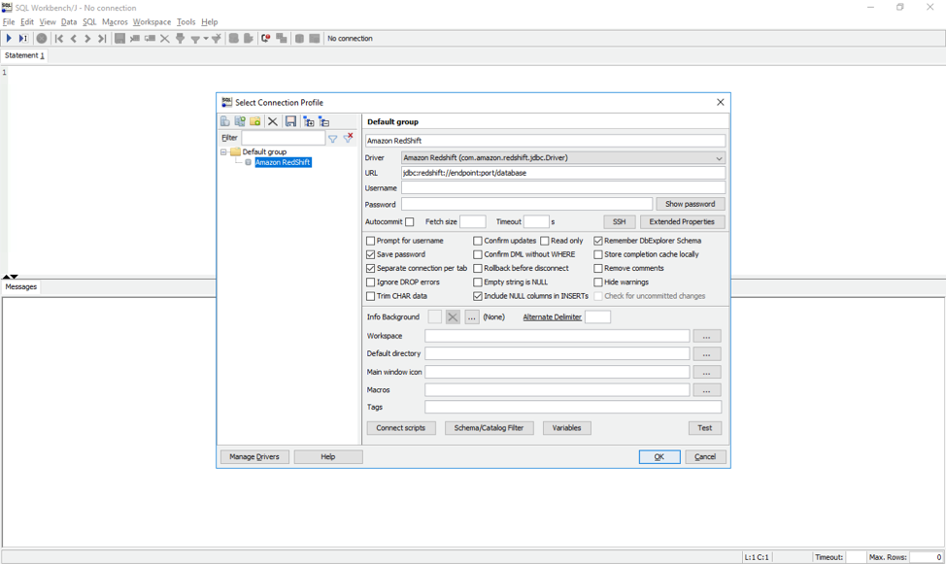946x564 pixels.
Task: Reset Info Background color with X button
Action: tap(454, 317)
